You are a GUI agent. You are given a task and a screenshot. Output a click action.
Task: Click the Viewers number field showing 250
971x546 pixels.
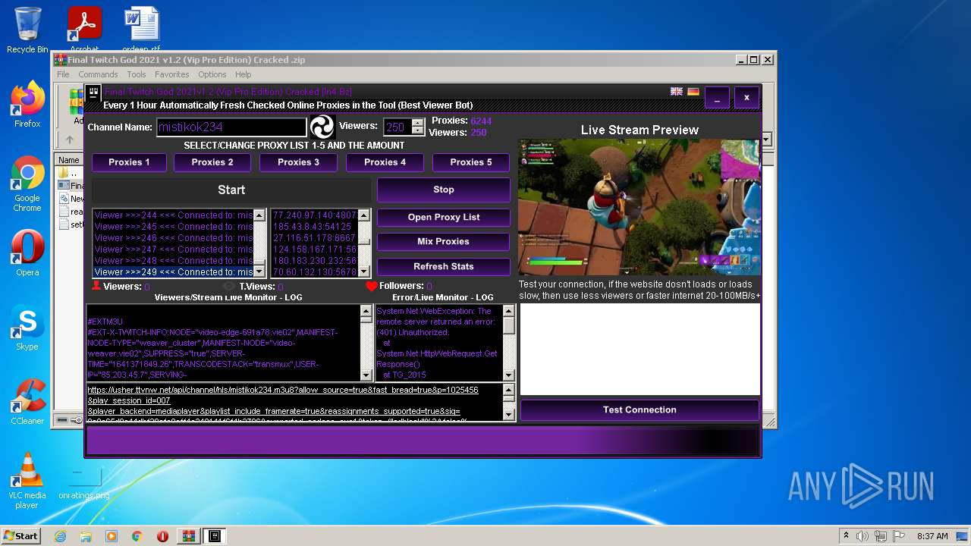point(398,127)
